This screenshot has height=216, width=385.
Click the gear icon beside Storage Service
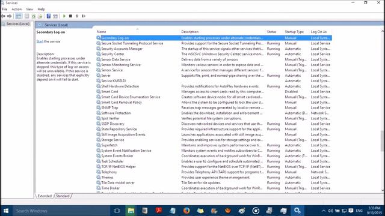99,140
